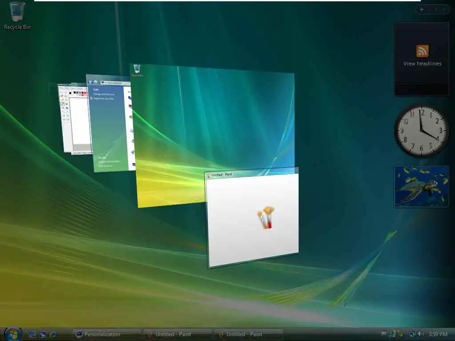The image size is (455, 341).
Task: Click the first Untitled - Paint taskbar button
Action: [x=177, y=334]
